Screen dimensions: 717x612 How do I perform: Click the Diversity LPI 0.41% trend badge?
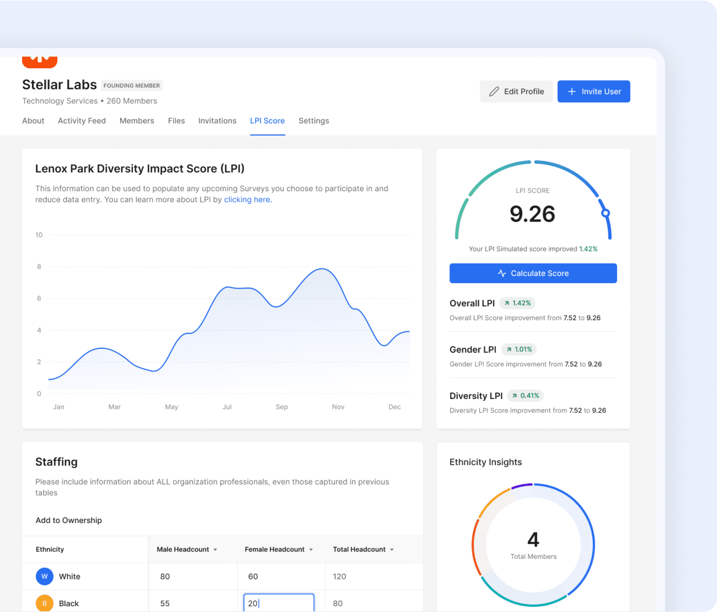pyautogui.click(x=525, y=396)
